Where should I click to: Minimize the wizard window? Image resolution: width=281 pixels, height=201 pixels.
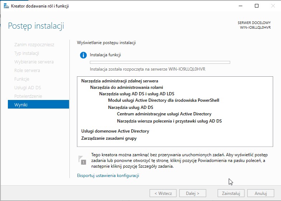pyautogui.click(x=240, y=6)
